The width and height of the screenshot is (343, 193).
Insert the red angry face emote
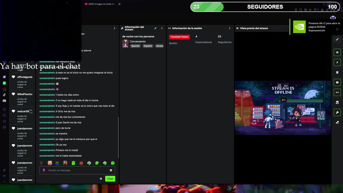point(81,163)
